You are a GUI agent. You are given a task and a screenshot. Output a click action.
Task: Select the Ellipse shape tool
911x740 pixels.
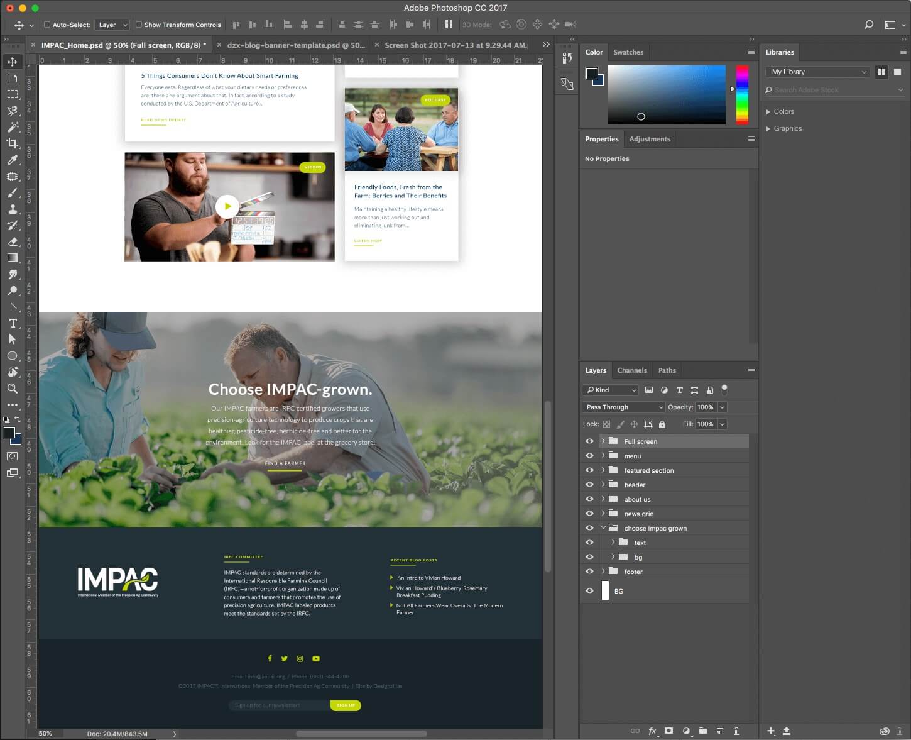pos(13,356)
